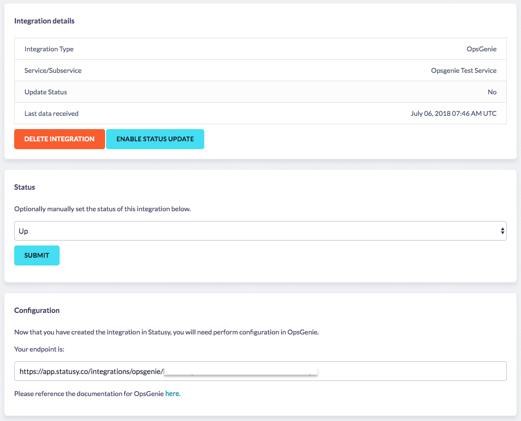The image size is (521, 421).
Task: Click the 'Last data received' label
Action: tap(51, 113)
